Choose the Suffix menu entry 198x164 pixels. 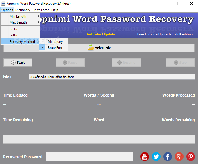click(21, 35)
